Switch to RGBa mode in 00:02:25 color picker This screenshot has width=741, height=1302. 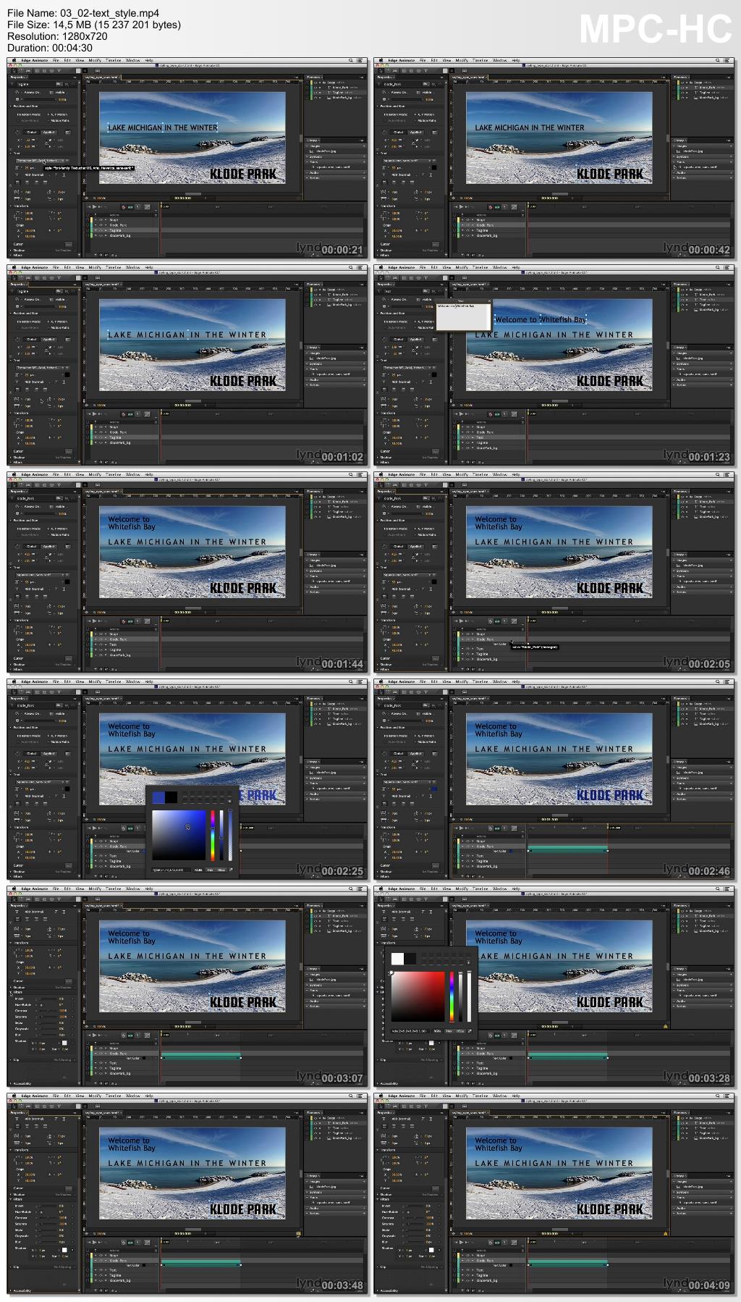tap(198, 870)
